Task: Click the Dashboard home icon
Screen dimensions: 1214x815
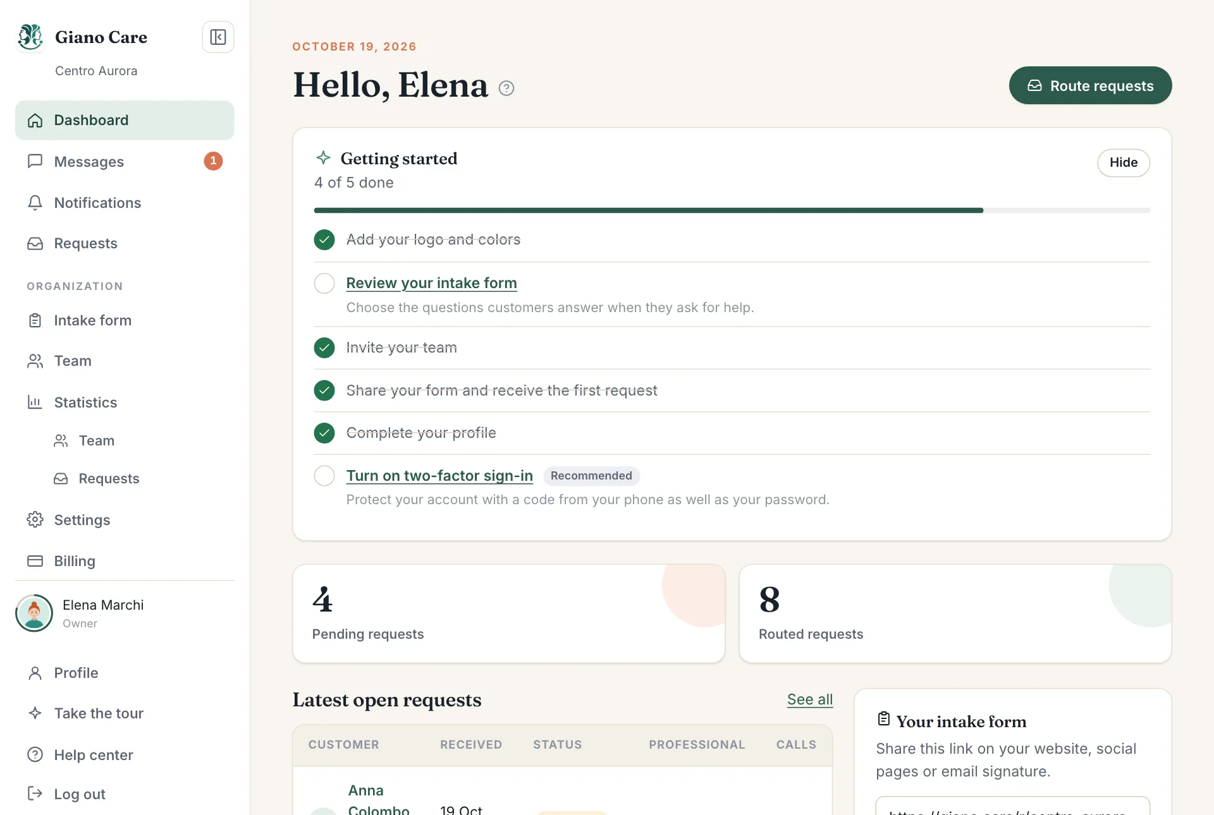Action: (35, 120)
